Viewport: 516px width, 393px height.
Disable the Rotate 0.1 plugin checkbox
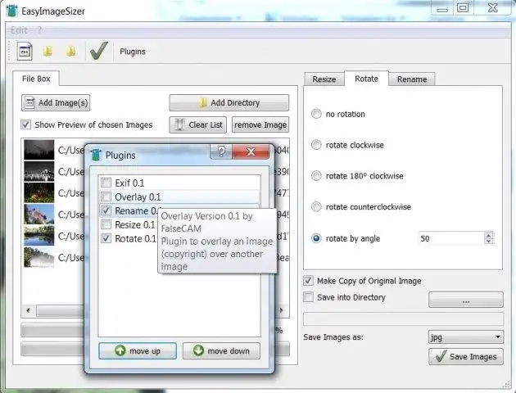tap(106, 238)
